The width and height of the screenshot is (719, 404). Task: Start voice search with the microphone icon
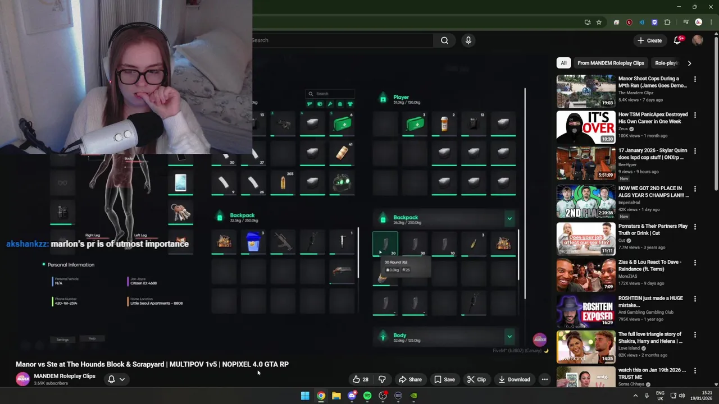pyautogui.click(x=468, y=40)
